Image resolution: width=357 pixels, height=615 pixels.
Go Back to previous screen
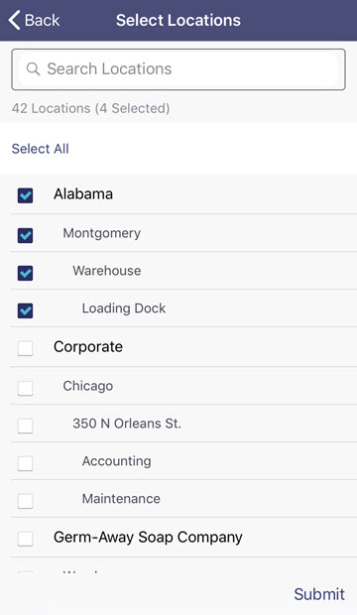tap(34, 20)
